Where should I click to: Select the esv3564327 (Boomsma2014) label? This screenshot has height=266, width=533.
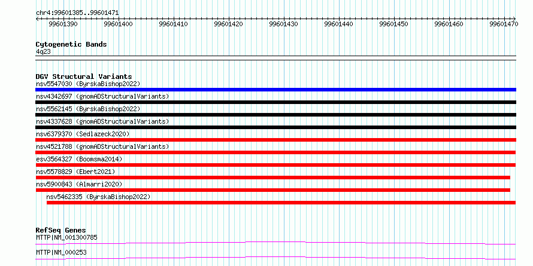[x=79, y=159]
